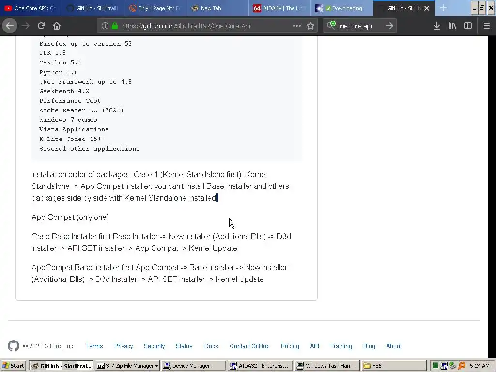Switch to AIDA32 Enterprise in the taskbar
Image resolution: width=496 pixels, height=372 pixels.
click(x=260, y=366)
